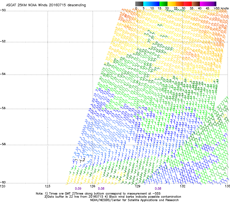Click the green segment of the color bar
Viewport: 230px width, 202px height.
163,4
